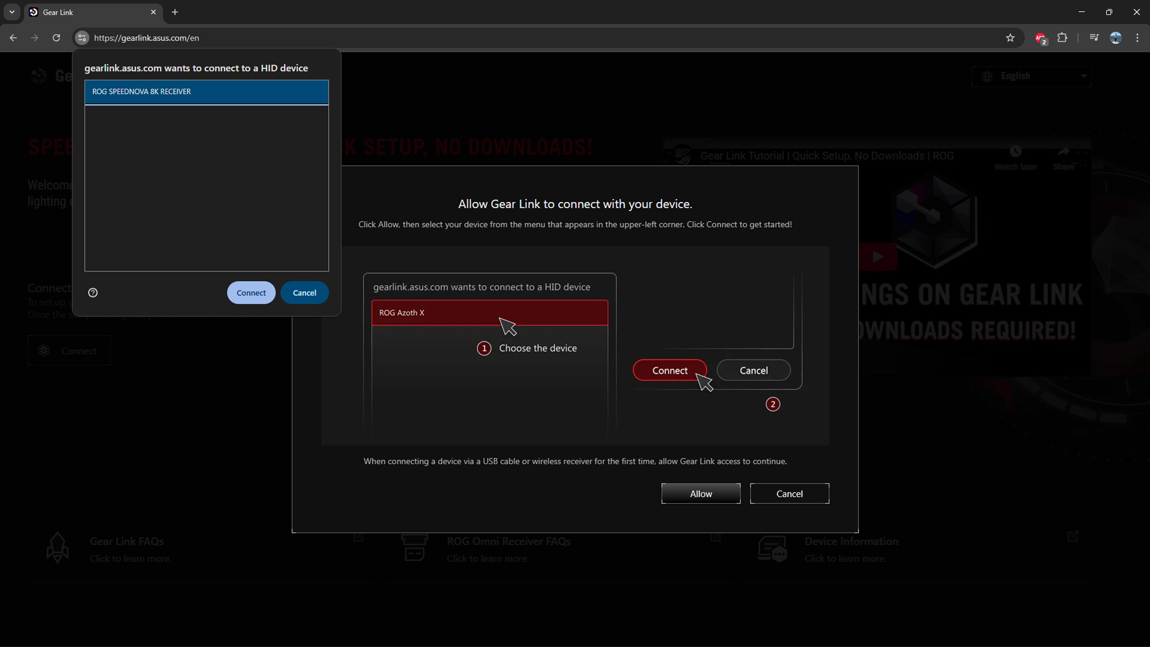Save the tutorial video with Watch later
The image size is (1150, 647).
point(1016,152)
